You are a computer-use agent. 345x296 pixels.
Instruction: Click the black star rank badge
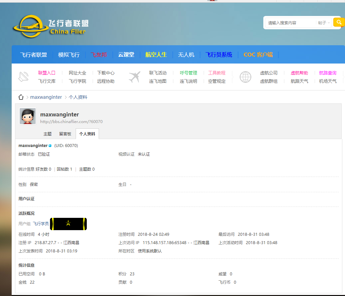click(x=68, y=224)
